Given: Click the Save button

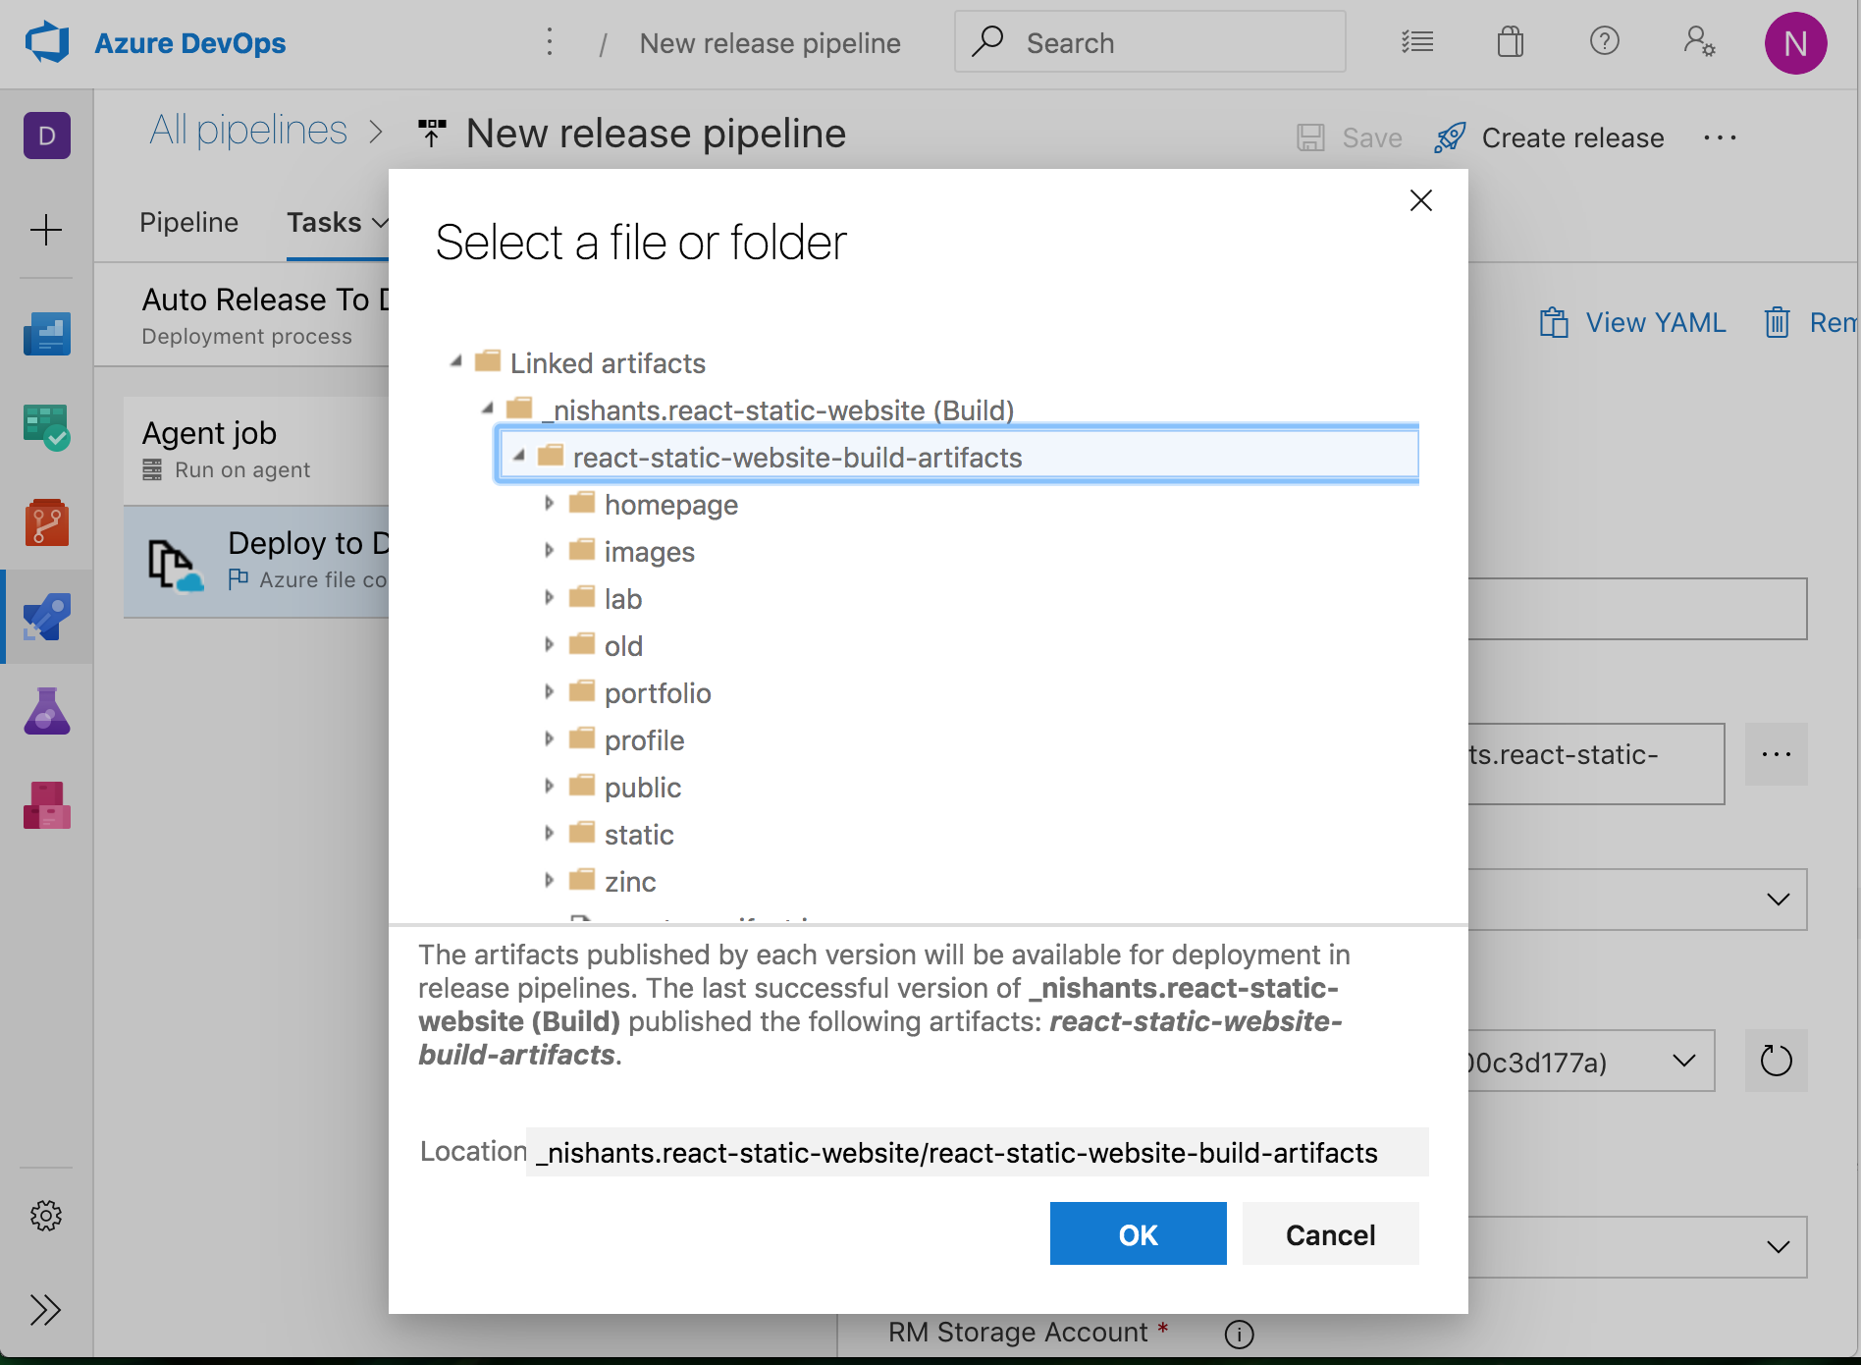Looking at the screenshot, I should (x=1350, y=137).
